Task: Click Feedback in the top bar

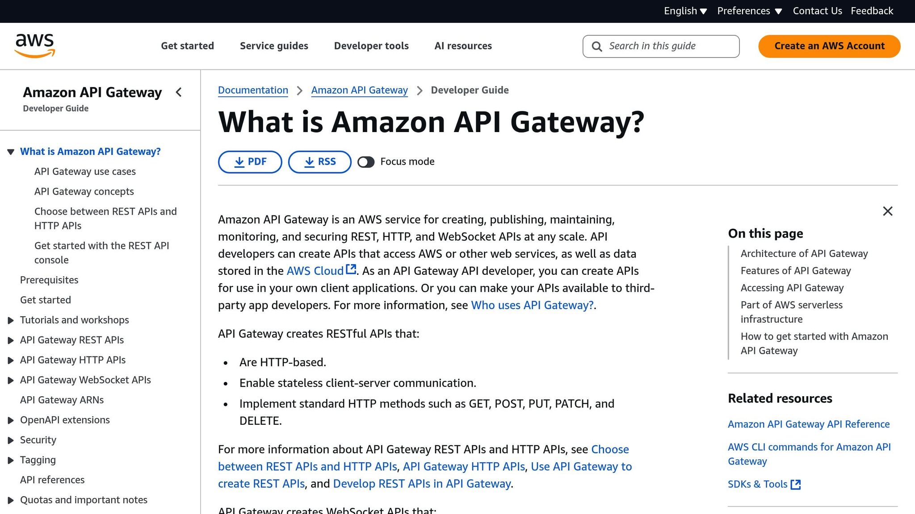Action: click(872, 11)
